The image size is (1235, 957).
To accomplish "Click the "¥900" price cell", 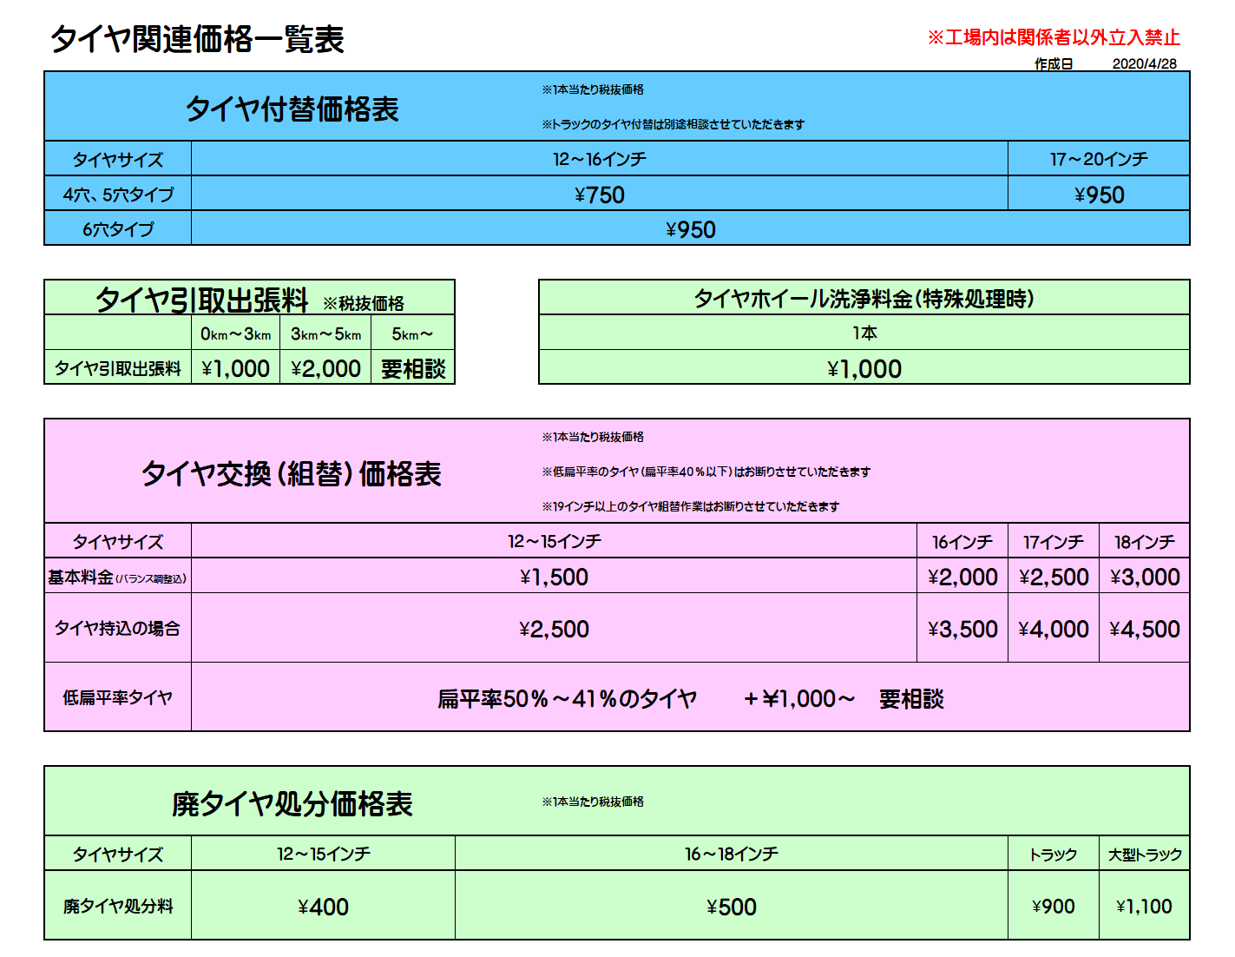I will [1054, 907].
